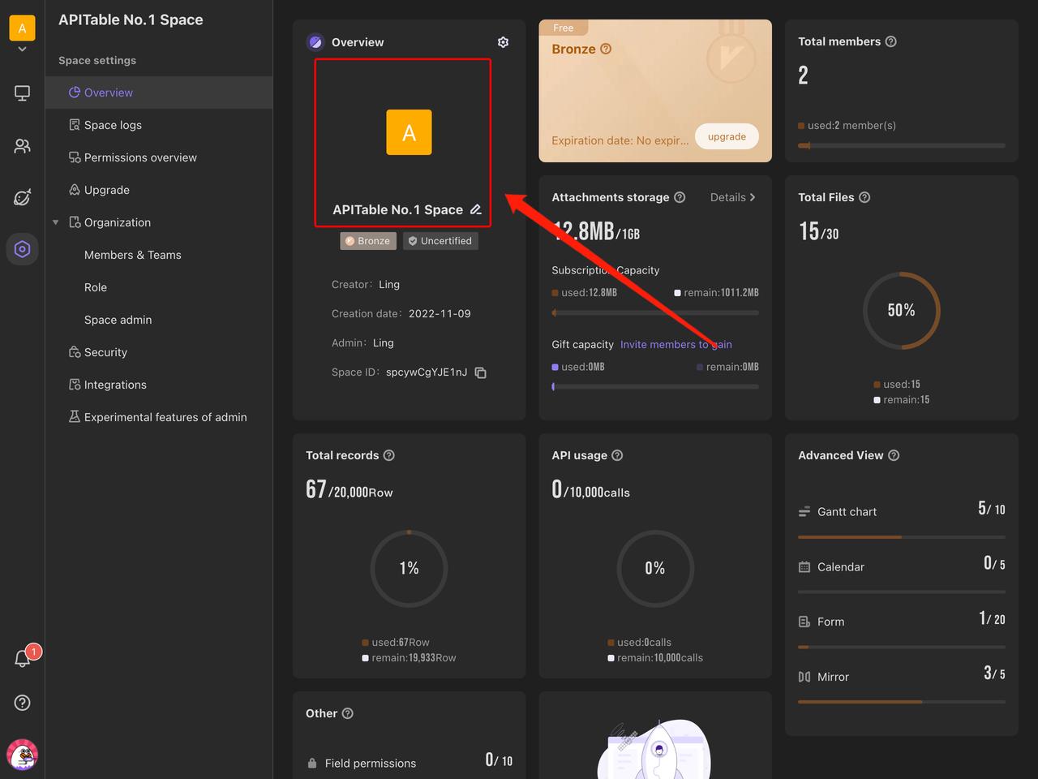The height and width of the screenshot is (779, 1038).
Task: Click the Space ID value spcywCgYJE1nJ
Action: [427, 372]
